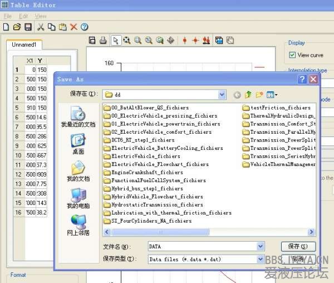Go up one folder level icon
This screenshot has height=283, width=334.
(x=248, y=95)
